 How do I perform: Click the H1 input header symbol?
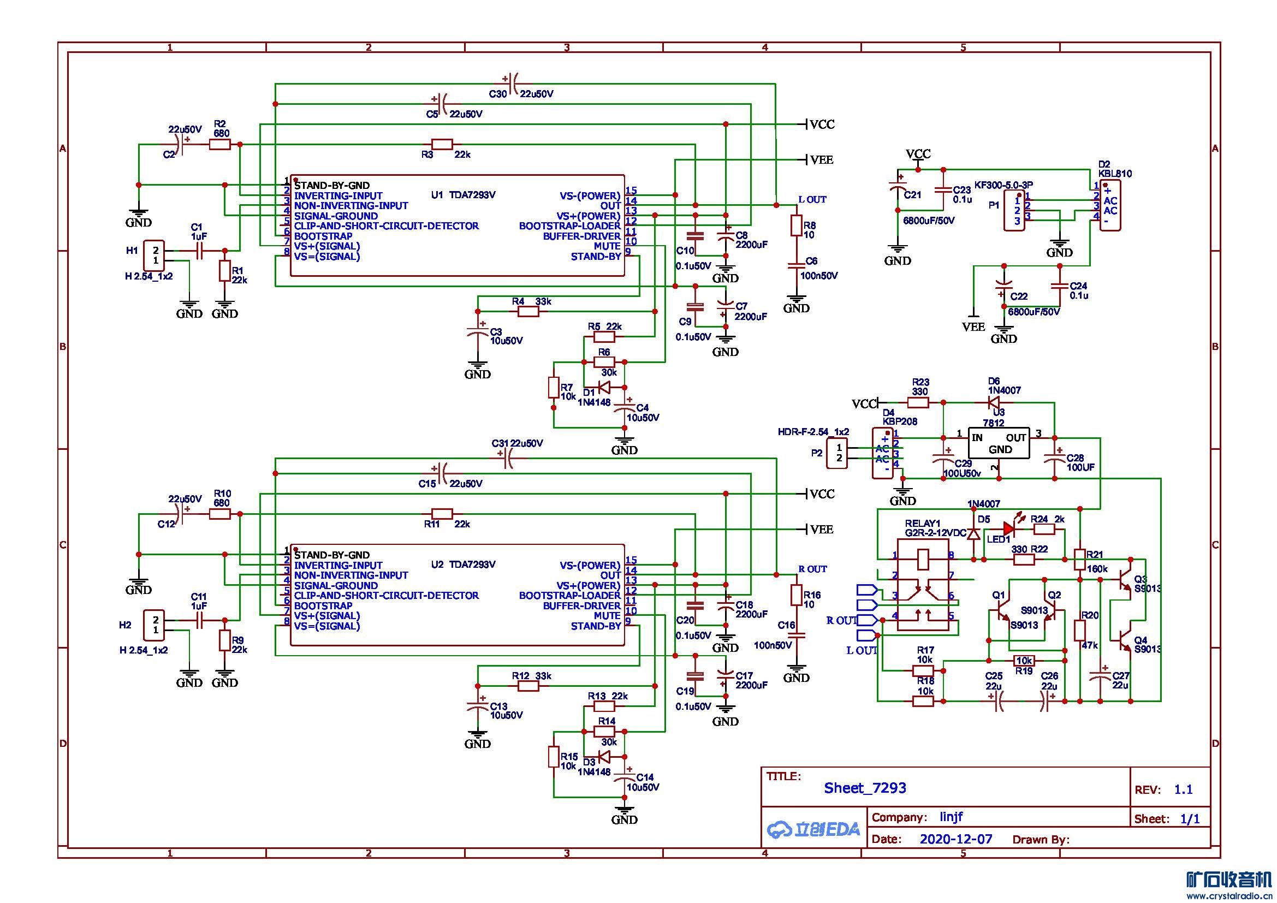click(155, 256)
